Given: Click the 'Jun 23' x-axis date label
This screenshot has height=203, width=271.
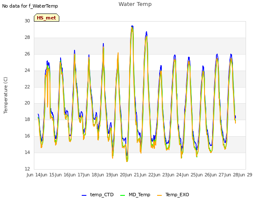Looking at the screenshot, I should pos(160,175).
